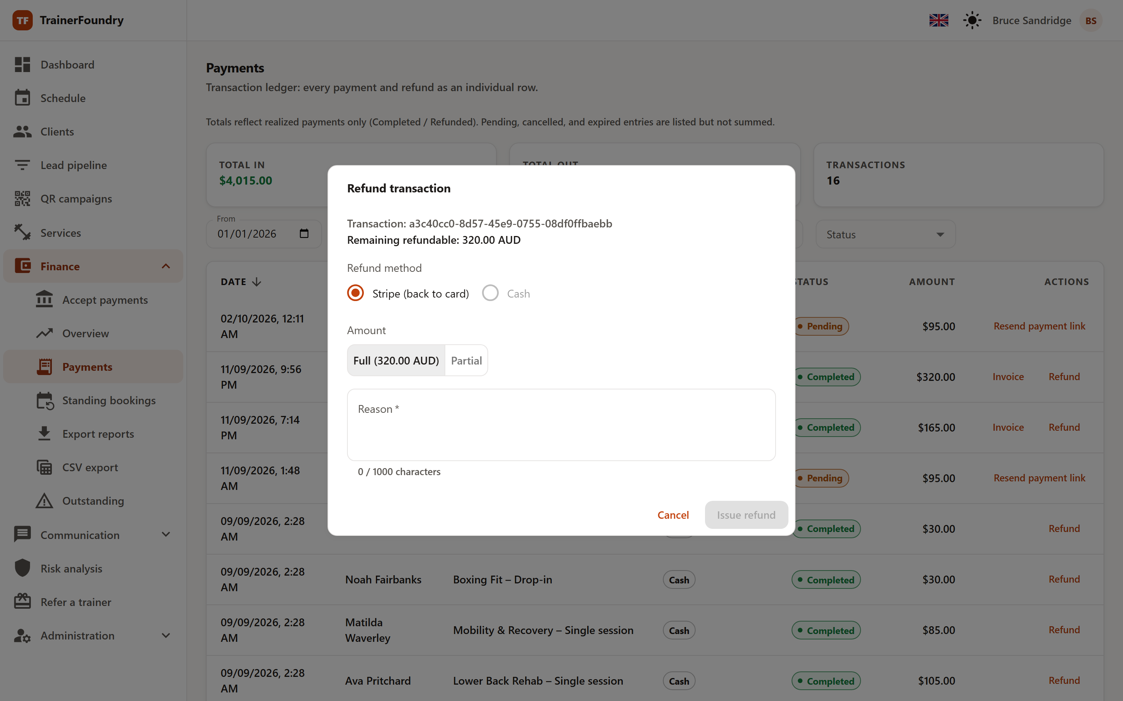This screenshot has height=701, width=1123.
Task: Click the CSV export icon
Action: coord(44,467)
